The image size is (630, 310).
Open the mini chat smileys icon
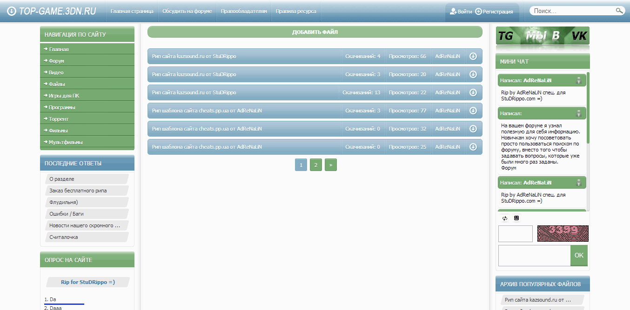point(516,218)
